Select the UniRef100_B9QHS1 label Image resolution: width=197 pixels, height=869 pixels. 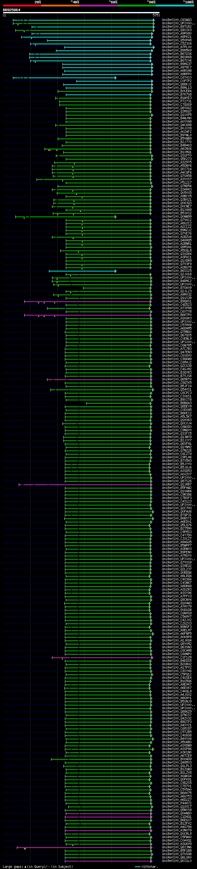pos(177,301)
